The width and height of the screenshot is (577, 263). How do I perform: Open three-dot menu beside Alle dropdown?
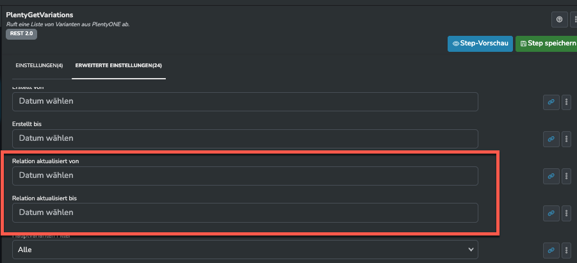(x=566, y=250)
